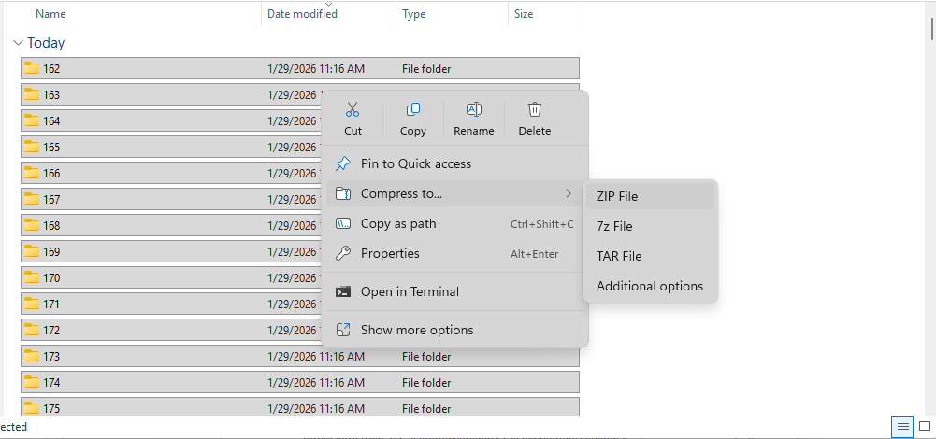Click the Delete trash icon
The width and height of the screenshot is (936, 439).
click(534, 110)
